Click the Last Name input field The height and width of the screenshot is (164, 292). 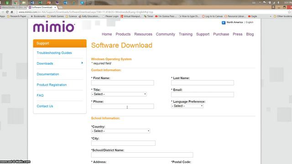[203, 83]
